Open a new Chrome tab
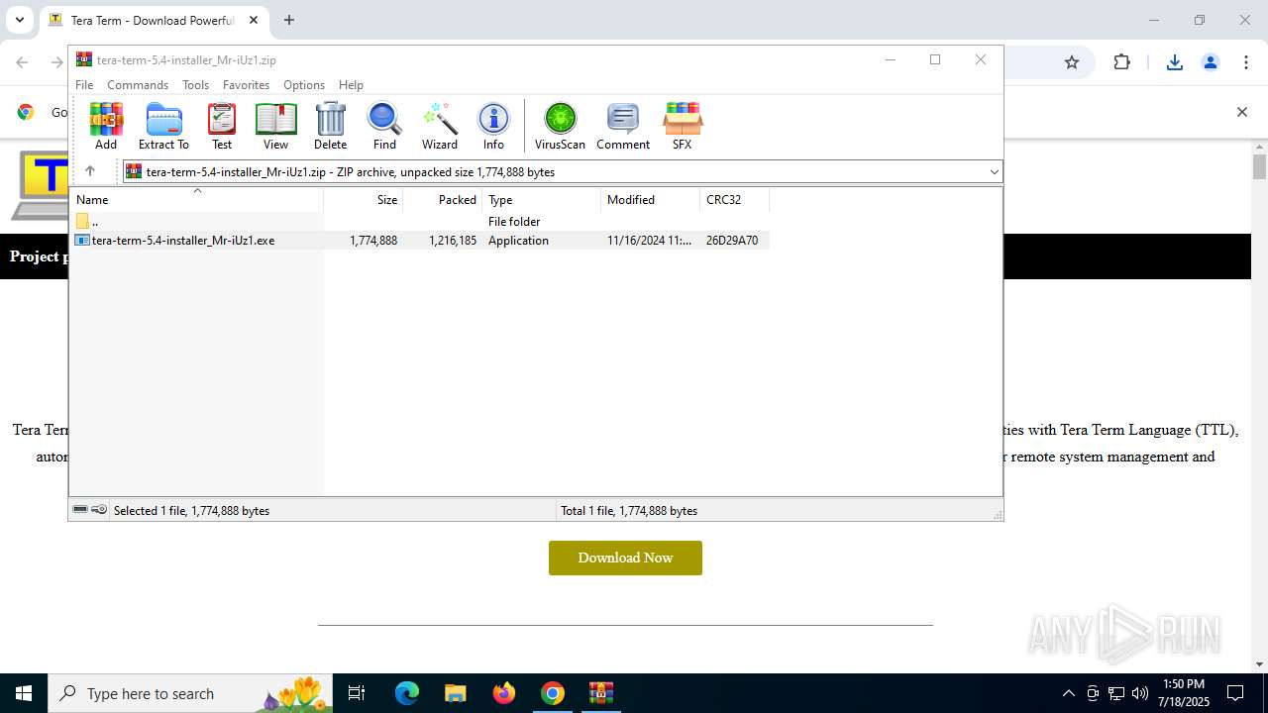 pyautogui.click(x=289, y=20)
